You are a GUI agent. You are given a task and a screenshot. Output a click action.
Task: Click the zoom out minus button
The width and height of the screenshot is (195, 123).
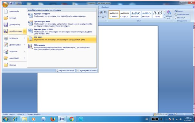click(x=176, y=114)
